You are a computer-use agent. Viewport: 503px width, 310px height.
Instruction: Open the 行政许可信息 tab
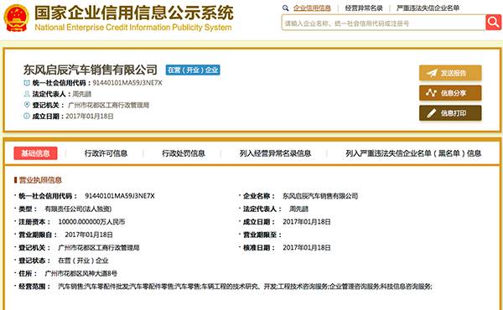pos(106,153)
